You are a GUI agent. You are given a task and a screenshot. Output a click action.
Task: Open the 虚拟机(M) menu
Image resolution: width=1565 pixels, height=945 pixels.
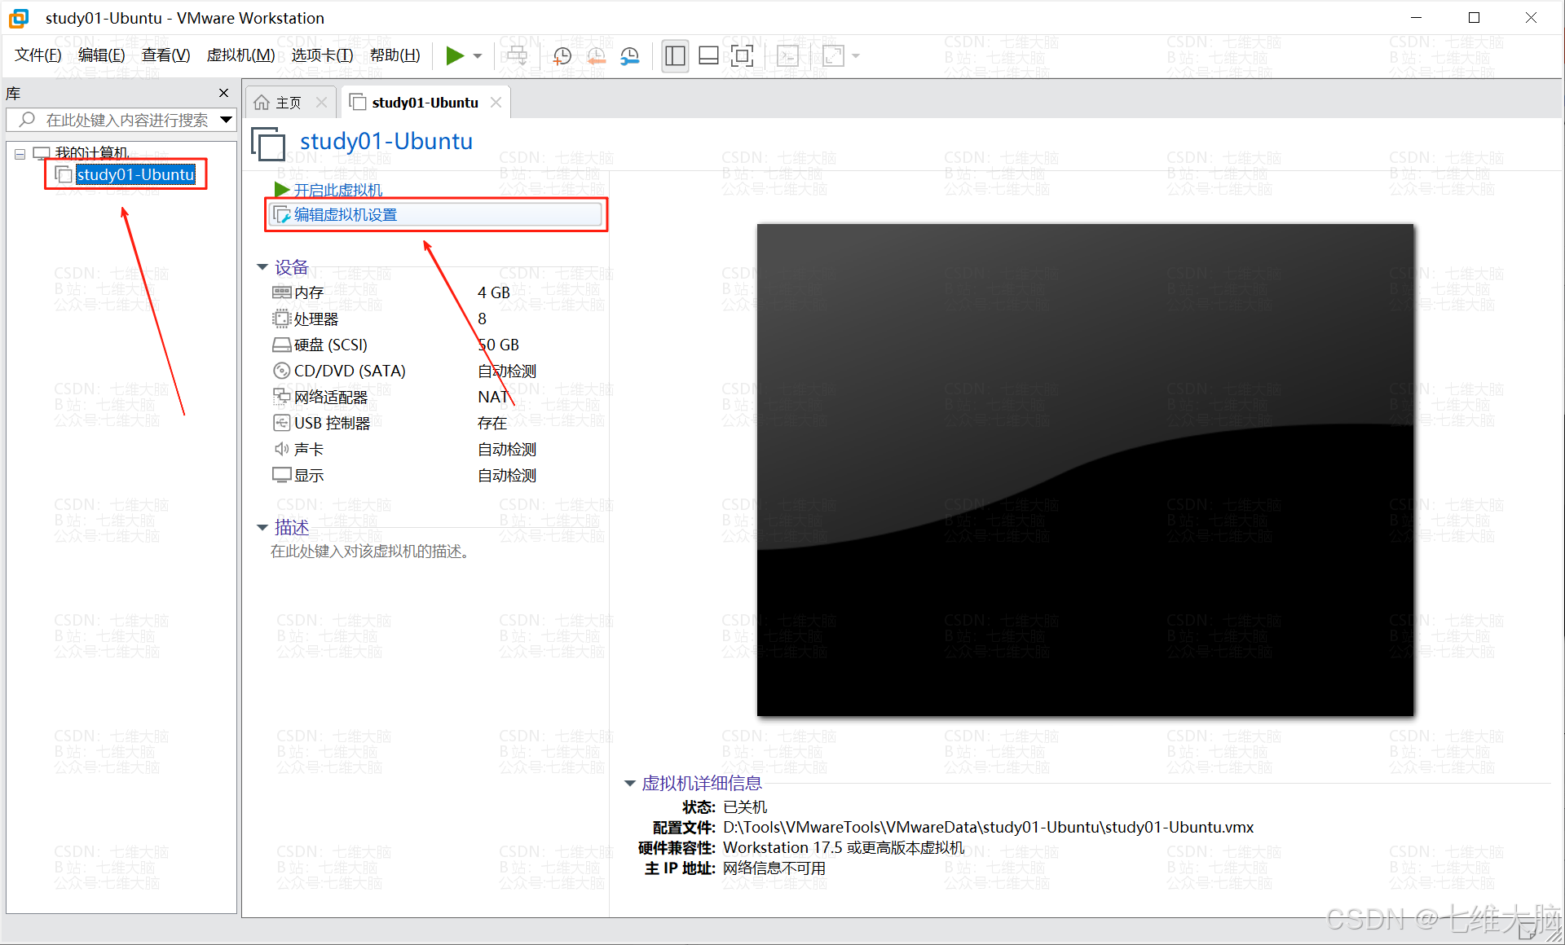click(240, 55)
